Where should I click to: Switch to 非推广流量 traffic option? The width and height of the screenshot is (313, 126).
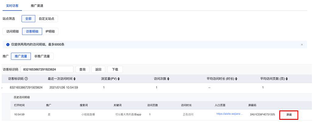42,56
